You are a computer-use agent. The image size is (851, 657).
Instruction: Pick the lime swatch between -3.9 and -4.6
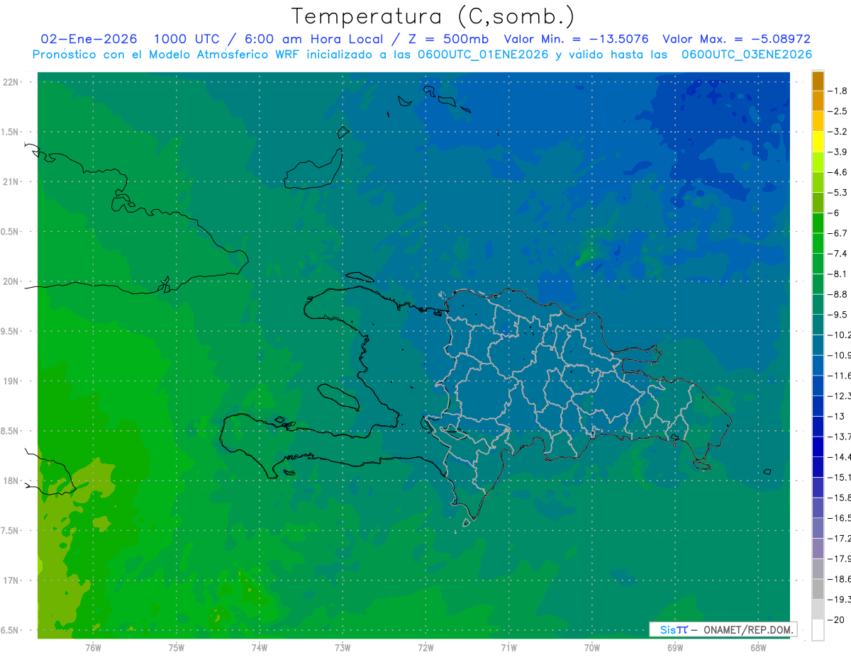click(818, 162)
